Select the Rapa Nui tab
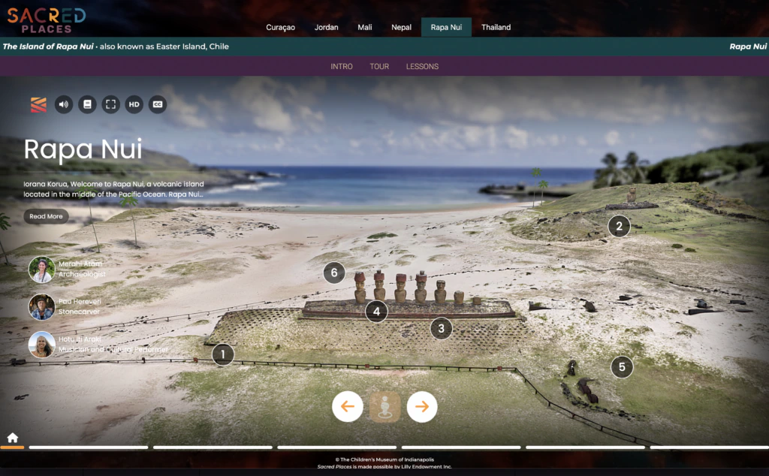The image size is (769, 476). (446, 28)
